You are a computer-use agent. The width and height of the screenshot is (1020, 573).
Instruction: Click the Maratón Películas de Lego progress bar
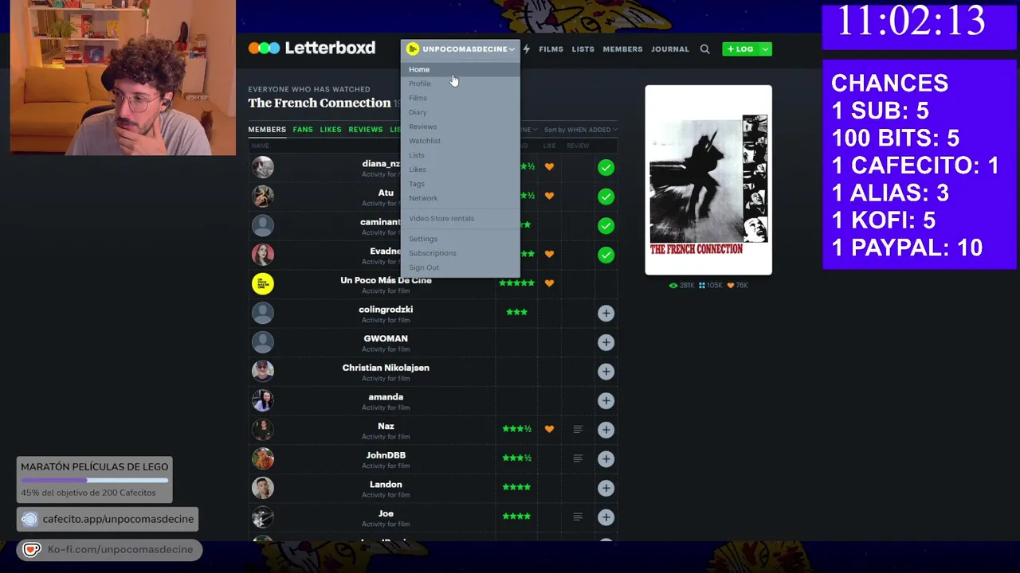94,480
